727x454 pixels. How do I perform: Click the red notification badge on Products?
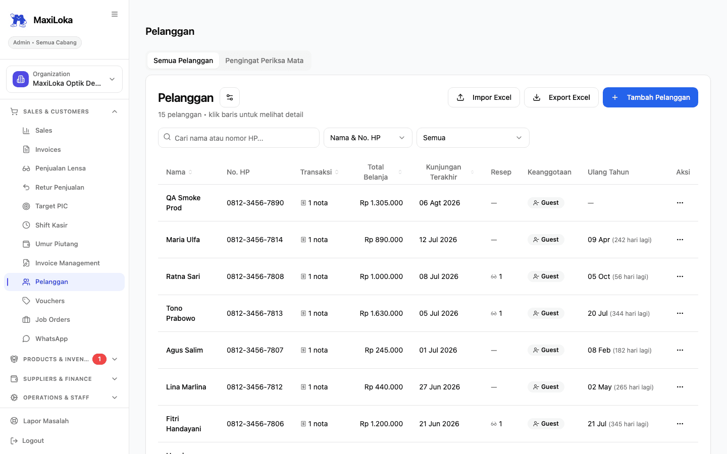pyautogui.click(x=99, y=359)
